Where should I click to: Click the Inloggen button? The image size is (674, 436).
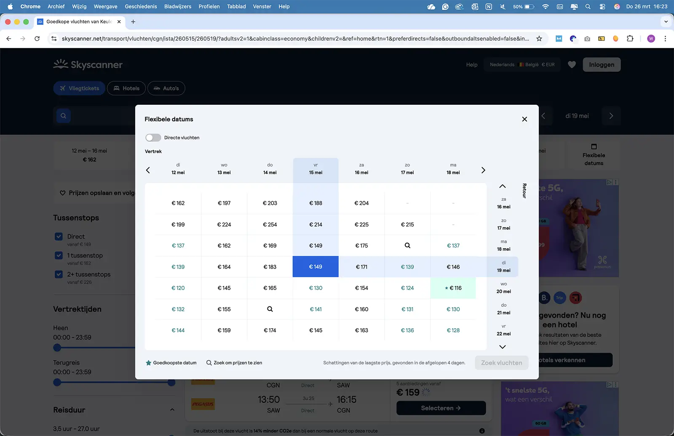pos(601,65)
